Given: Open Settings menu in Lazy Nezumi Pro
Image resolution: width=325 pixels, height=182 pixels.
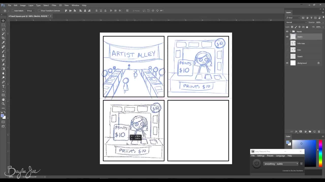Looking at the screenshot, I should click(x=261, y=156).
